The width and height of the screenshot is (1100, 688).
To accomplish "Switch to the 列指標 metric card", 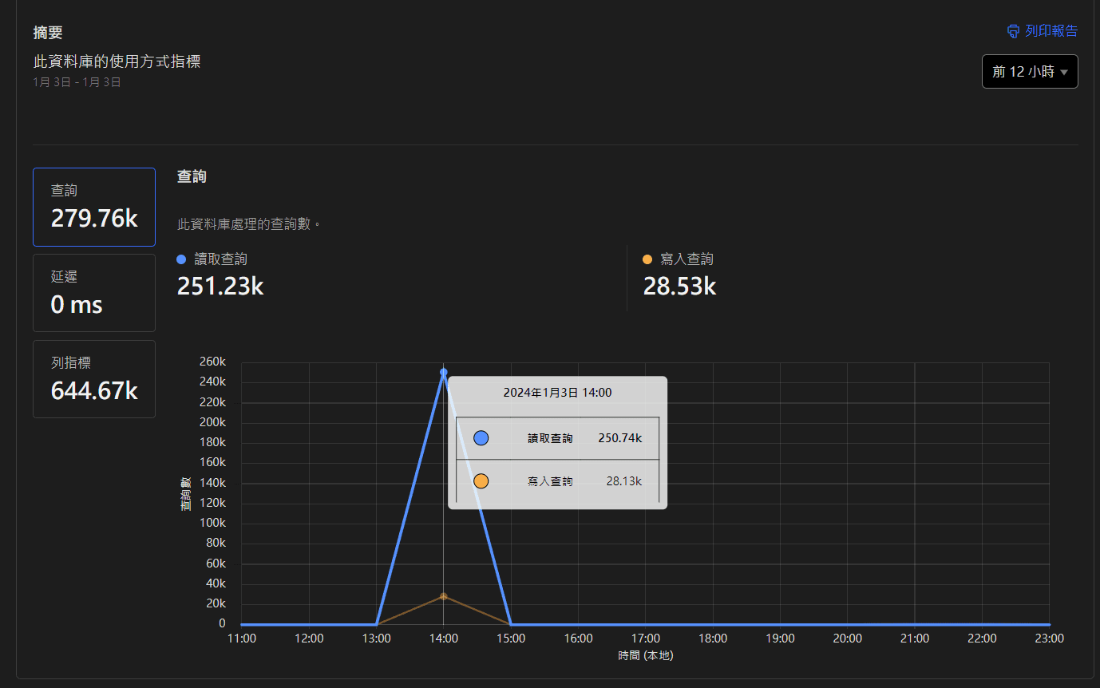I will point(94,379).
